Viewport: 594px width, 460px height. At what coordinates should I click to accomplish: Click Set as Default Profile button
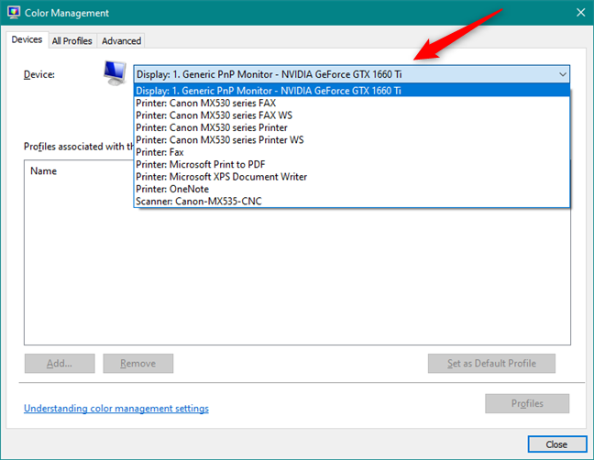pyautogui.click(x=491, y=364)
